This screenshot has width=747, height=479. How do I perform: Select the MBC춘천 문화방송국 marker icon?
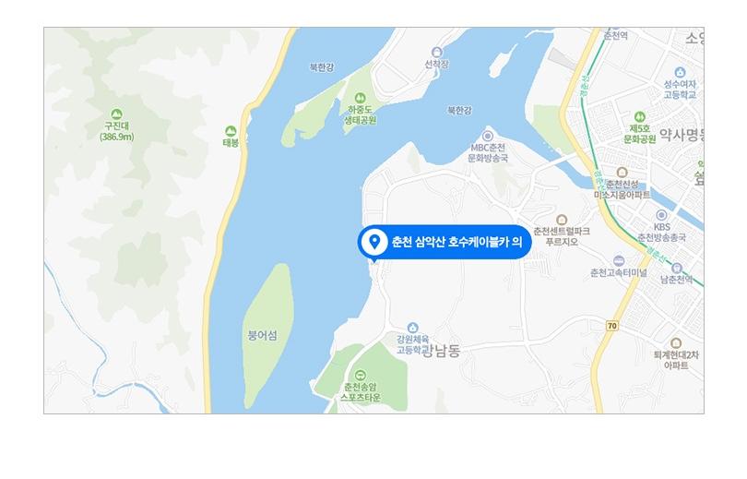(x=487, y=136)
